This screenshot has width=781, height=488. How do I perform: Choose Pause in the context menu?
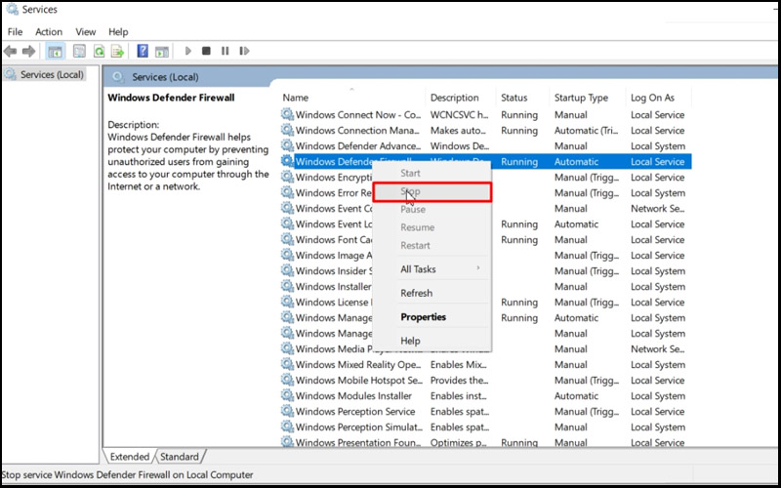(x=432, y=210)
